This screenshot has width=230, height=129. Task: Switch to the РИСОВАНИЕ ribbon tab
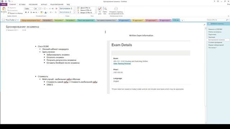point(33,4)
